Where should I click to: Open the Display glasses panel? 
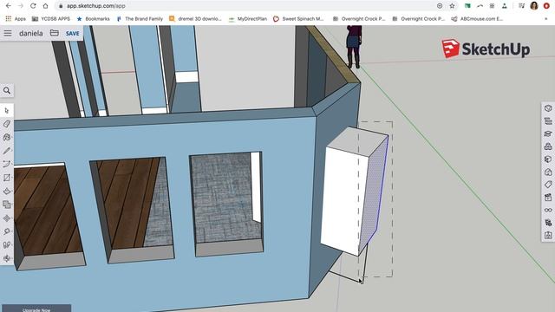pos(548,210)
